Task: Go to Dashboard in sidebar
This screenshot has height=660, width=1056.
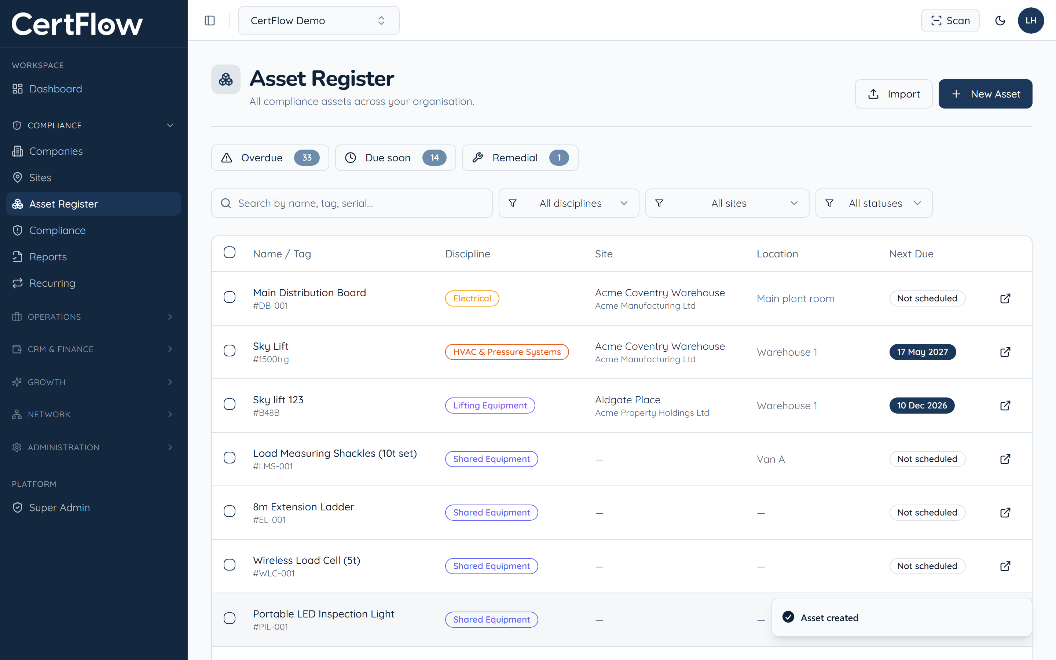Action: click(93, 89)
